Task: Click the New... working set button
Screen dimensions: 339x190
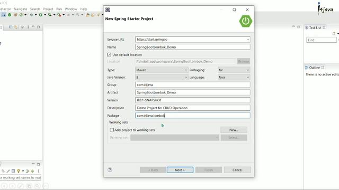Action: click(234, 130)
